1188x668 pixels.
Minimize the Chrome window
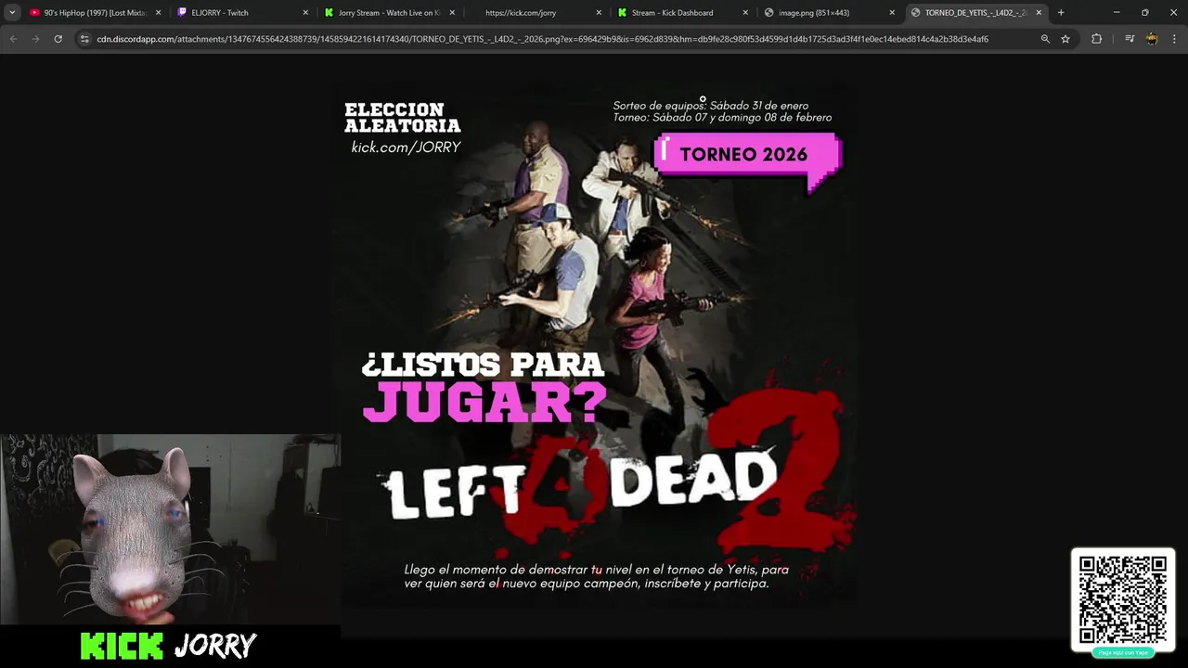(x=1117, y=13)
